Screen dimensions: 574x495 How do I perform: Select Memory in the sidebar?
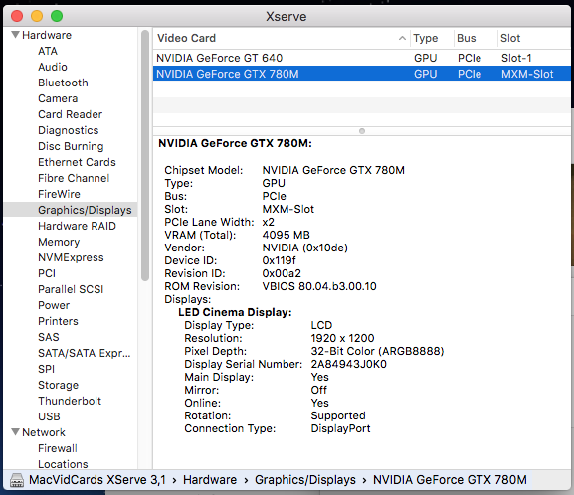59,242
